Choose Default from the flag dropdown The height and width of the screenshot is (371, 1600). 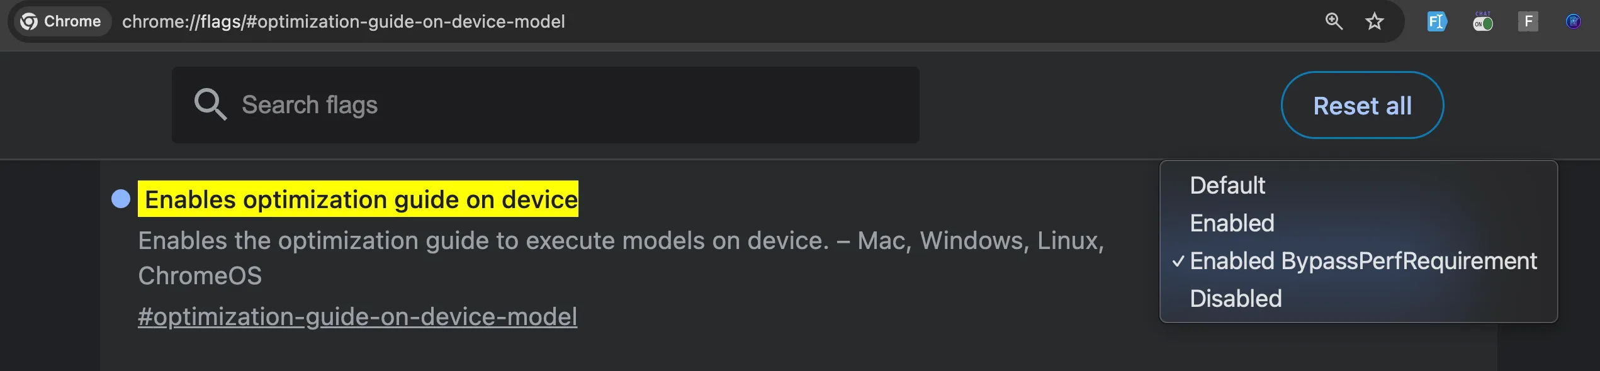click(1227, 185)
